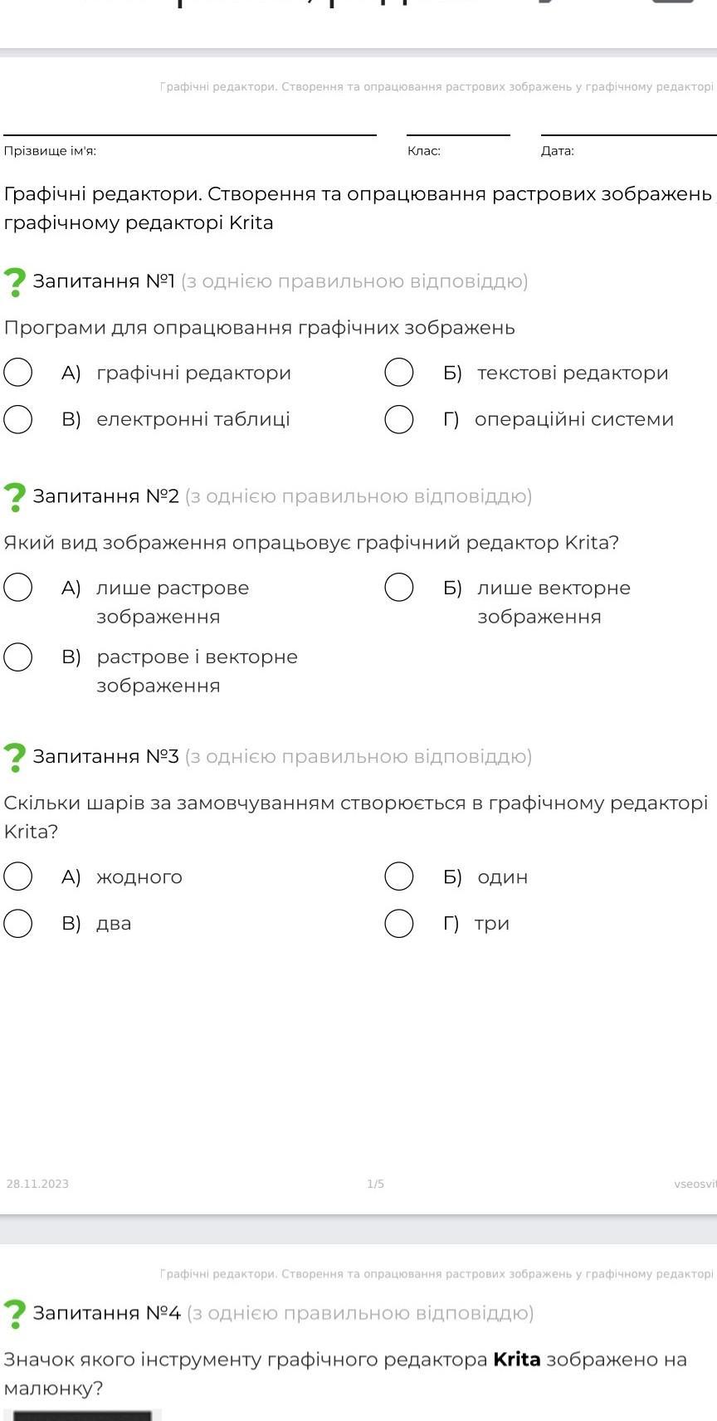717x1421 pixels.
Task: Click the green question mark beside Запитання №1
Action: click(15, 282)
